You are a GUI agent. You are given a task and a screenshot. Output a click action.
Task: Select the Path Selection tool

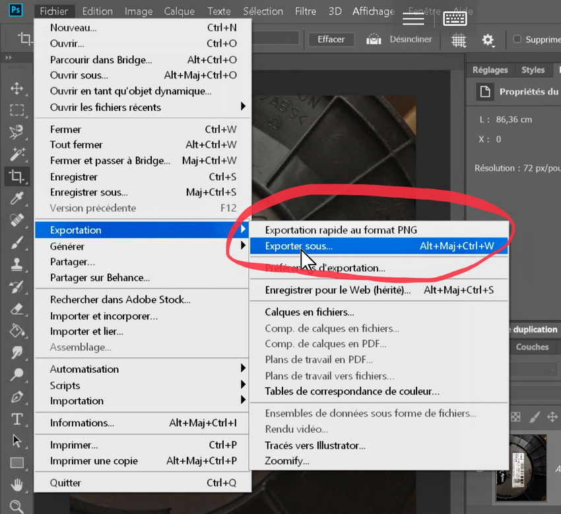16,441
